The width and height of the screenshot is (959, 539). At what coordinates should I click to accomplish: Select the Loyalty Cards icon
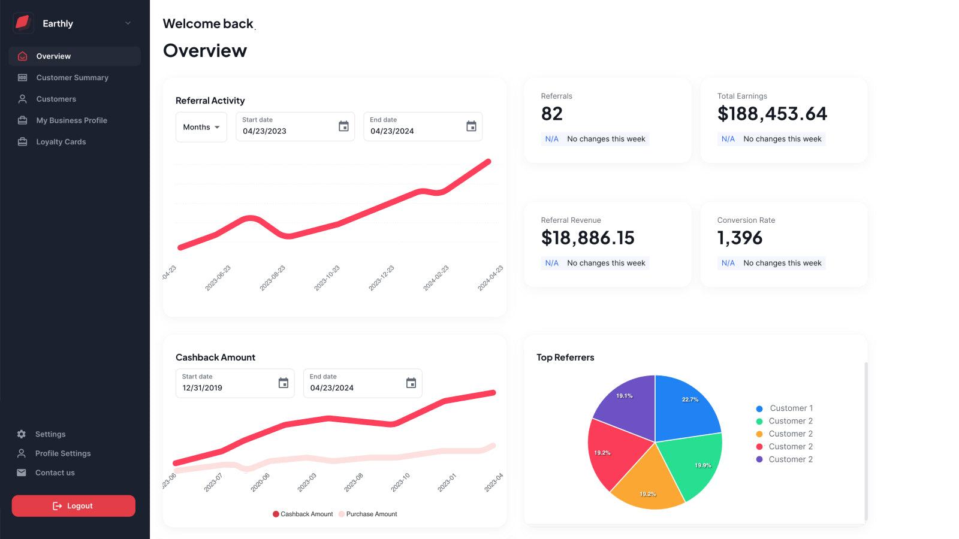pyautogui.click(x=22, y=141)
